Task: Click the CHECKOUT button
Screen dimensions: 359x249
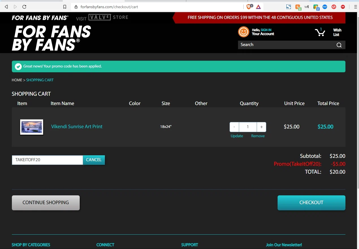Action: click(x=311, y=203)
